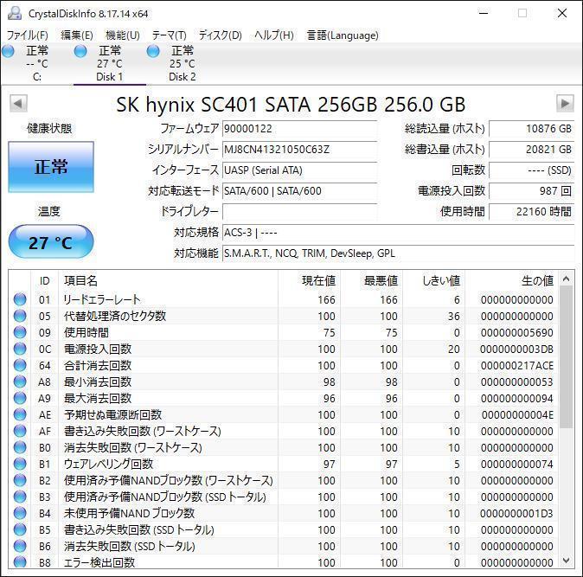Screen dimensions: 583x577
Task: Click status orb for B5 書き込み失敗回数
Action: pyautogui.click(x=20, y=529)
